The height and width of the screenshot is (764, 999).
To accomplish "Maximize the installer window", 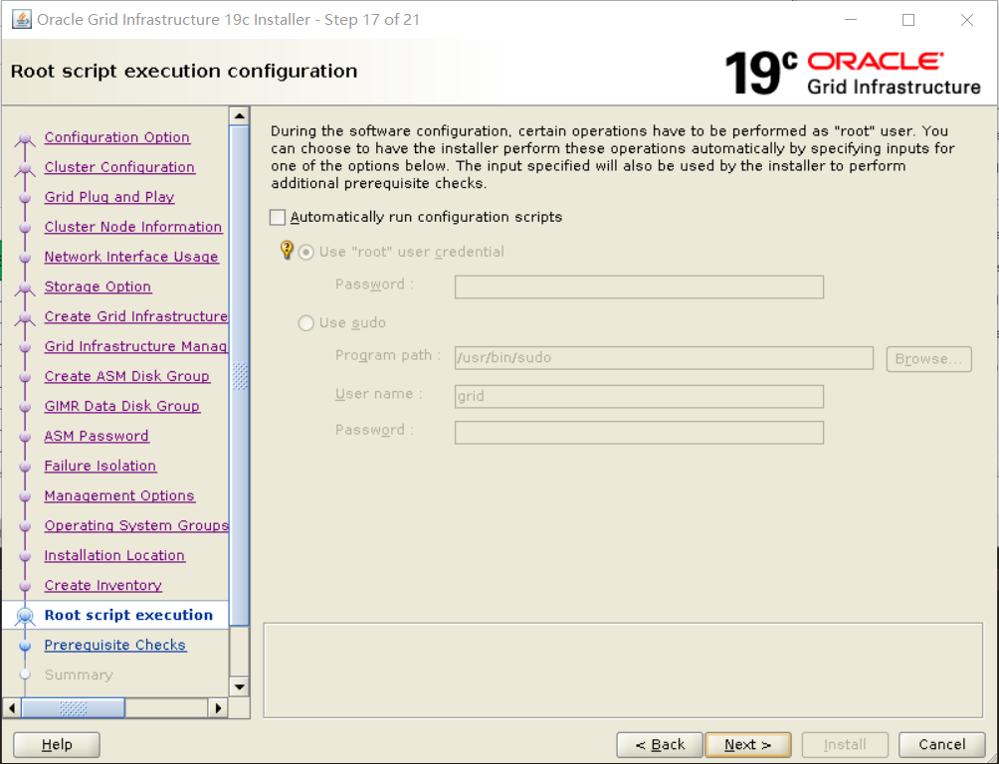I will pyautogui.click(x=908, y=20).
